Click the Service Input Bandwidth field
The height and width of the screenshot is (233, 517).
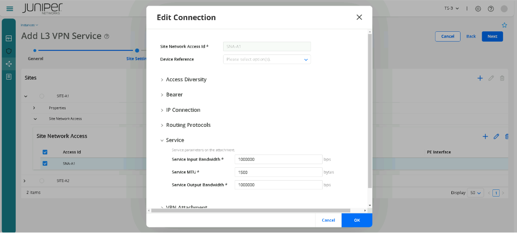pos(279,160)
